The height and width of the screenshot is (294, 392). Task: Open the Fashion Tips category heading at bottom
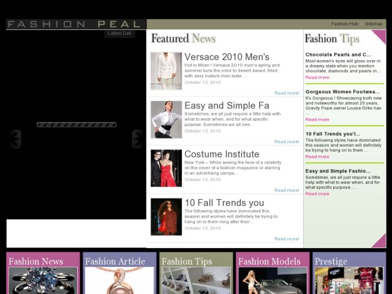187,262
